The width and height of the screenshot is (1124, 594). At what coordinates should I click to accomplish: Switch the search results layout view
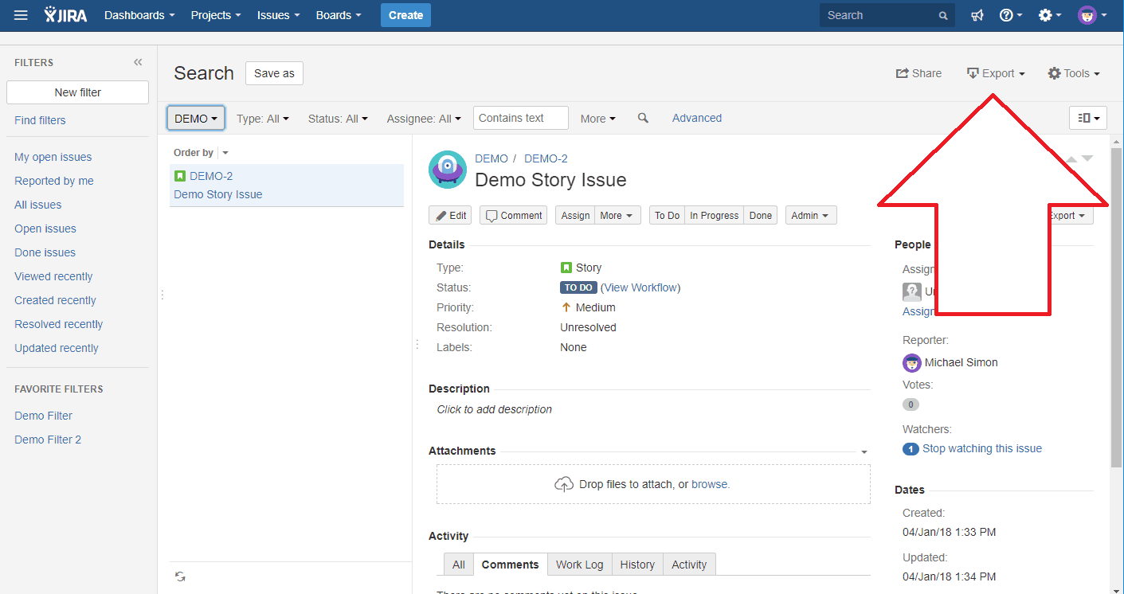(1087, 117)
